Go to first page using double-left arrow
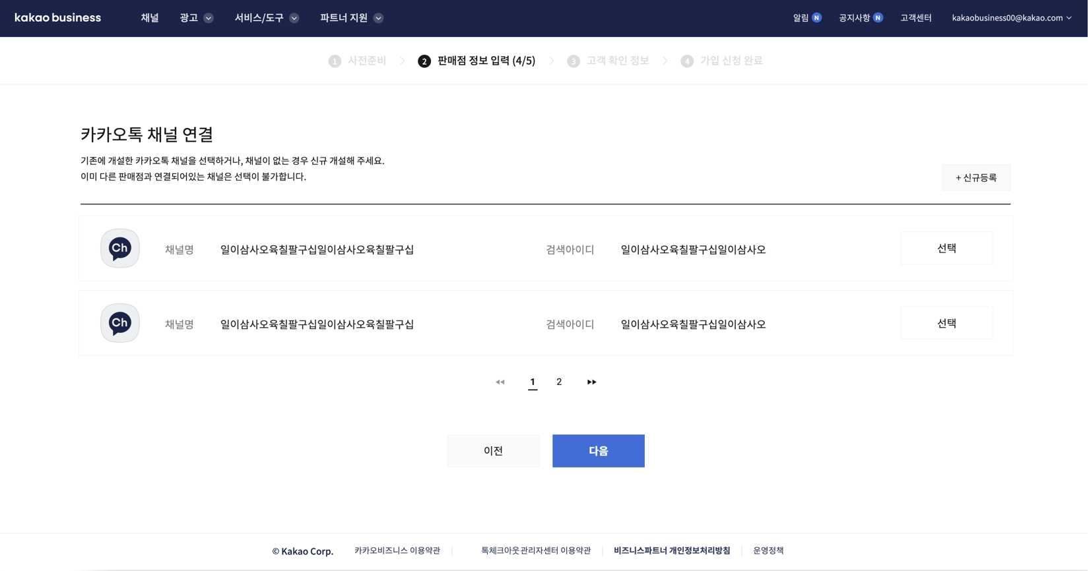1089x571 pixels. click(x=500, y=382)
